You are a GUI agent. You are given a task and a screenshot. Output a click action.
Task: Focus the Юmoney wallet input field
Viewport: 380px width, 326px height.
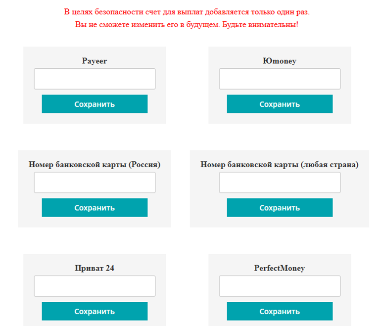(x=280, y=79)
